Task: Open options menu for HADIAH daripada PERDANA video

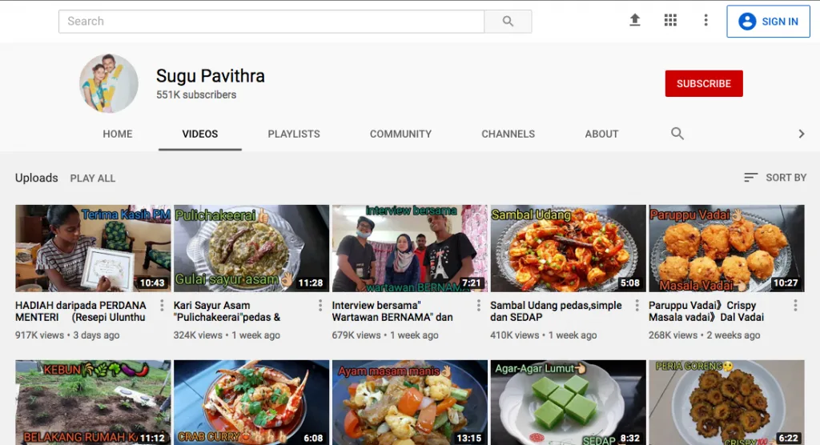Action: 163,306
